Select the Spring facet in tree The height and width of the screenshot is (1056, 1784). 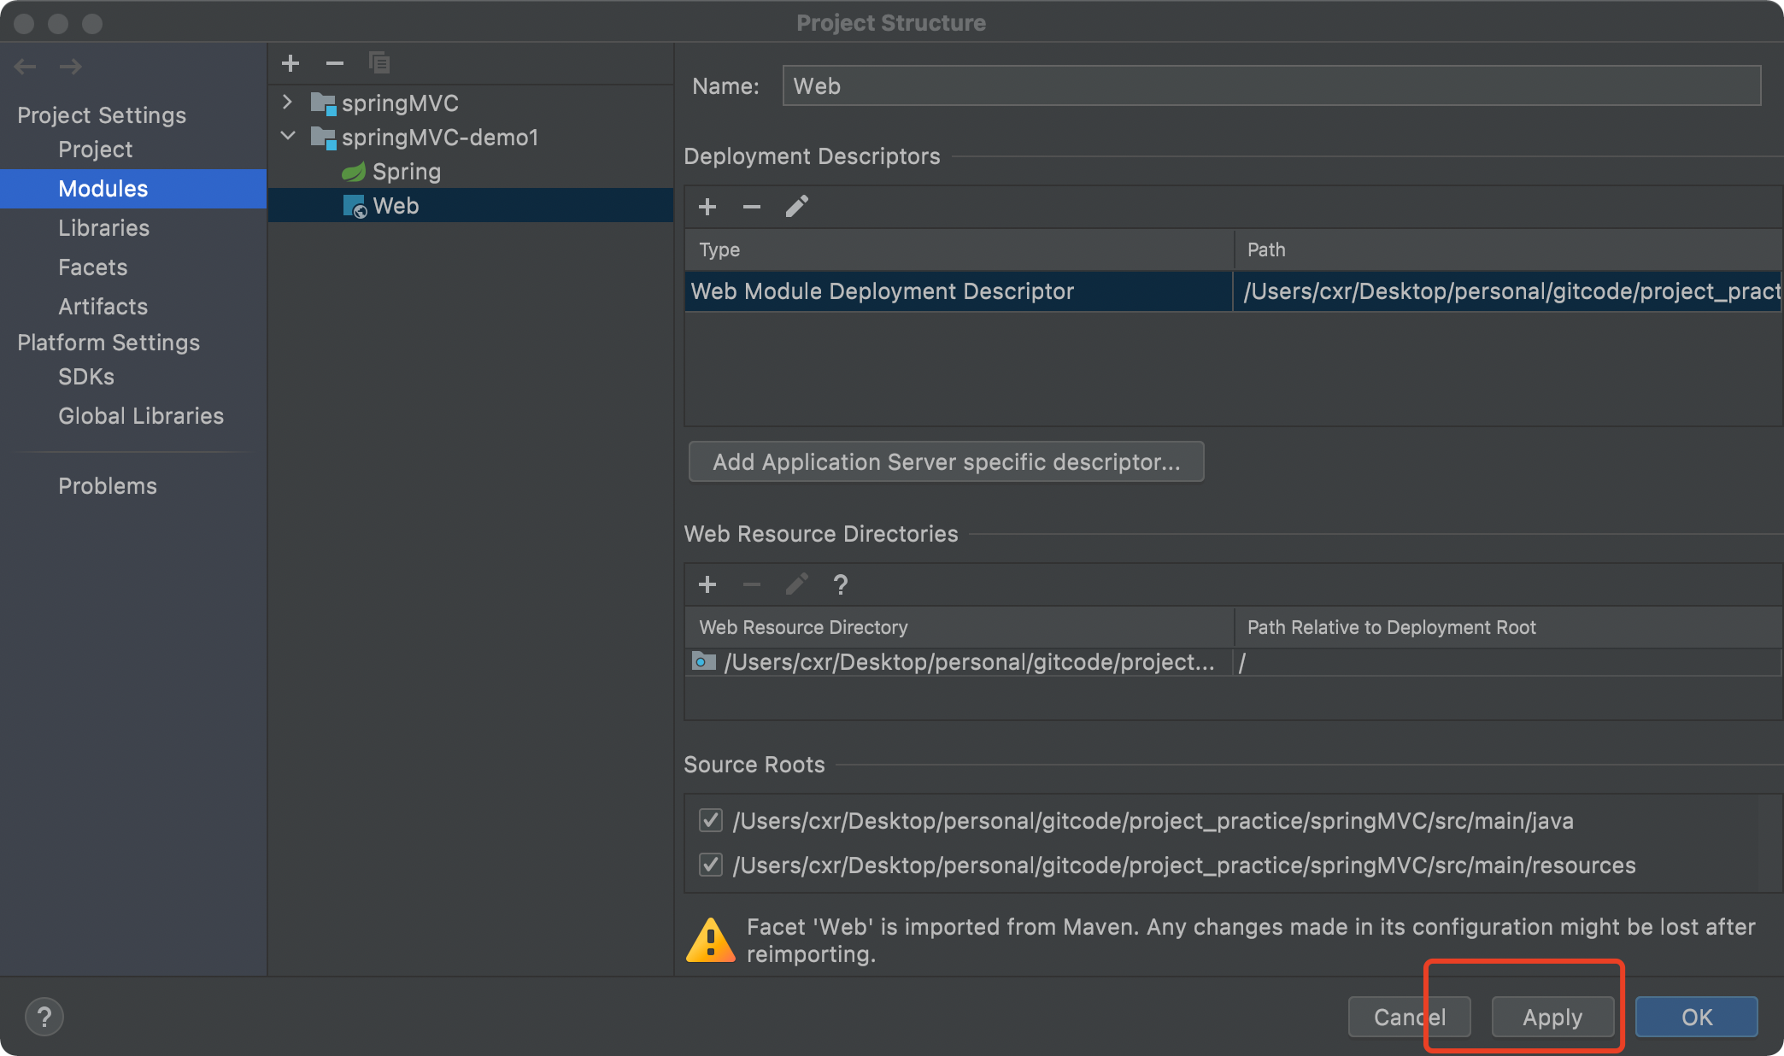click(406, 172)
